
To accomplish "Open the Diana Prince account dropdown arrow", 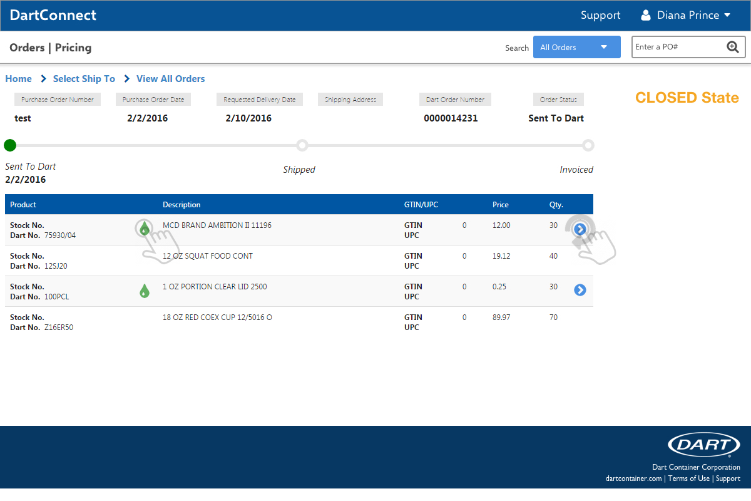I will click(727, 16).
